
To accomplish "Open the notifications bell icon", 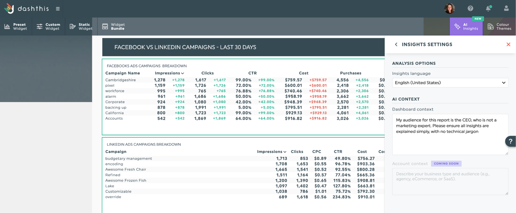I will point(488,9).
